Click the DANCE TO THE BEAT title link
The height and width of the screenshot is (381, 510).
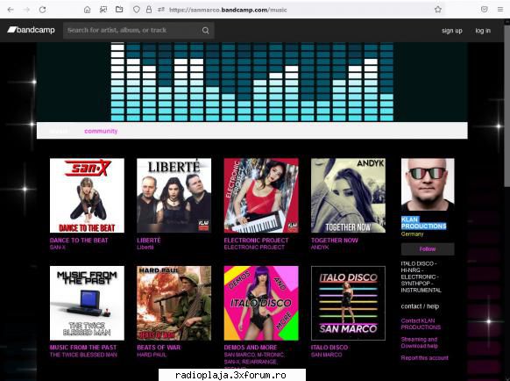[79, 241]
